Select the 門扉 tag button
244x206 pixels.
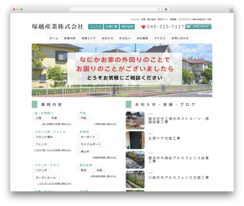(x=83, y=118)
